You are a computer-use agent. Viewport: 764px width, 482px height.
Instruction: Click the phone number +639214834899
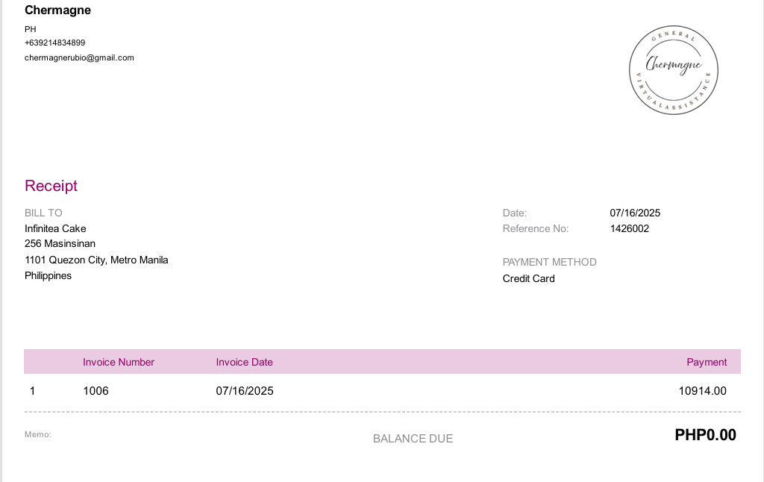54,43
